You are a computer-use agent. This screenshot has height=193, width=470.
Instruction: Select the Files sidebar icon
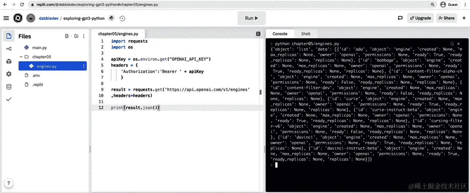pos(9,36)
